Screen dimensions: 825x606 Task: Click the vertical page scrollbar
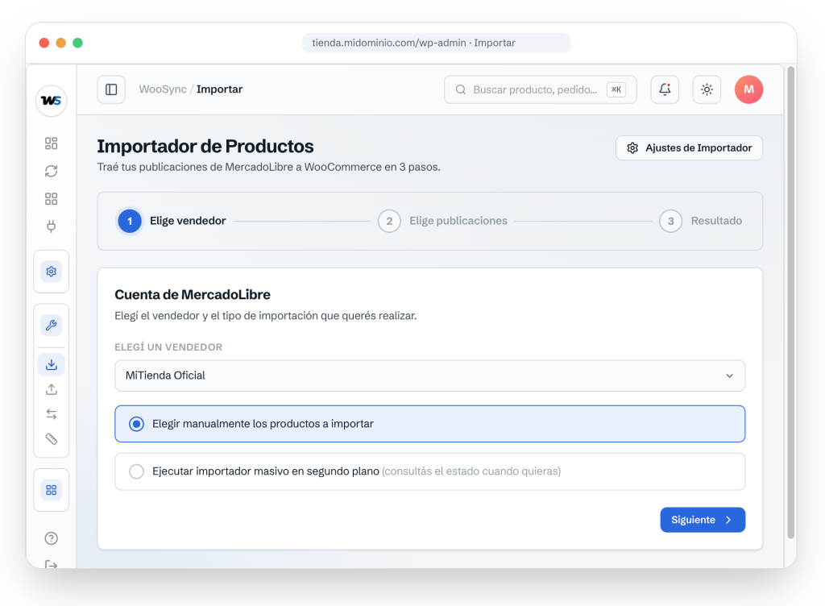790,302
